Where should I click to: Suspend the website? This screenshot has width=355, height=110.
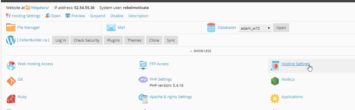point(98,16)
